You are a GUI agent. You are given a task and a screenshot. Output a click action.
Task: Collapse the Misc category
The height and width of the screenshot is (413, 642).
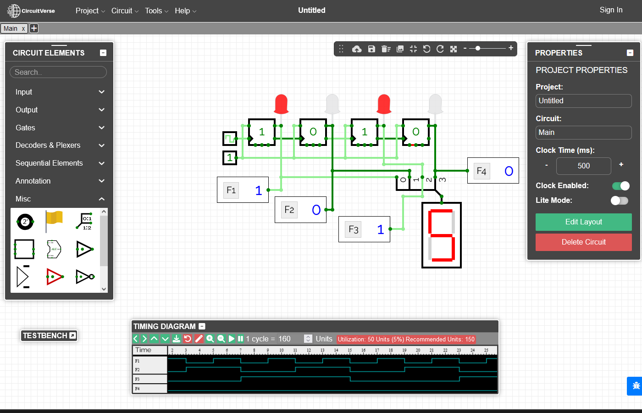click(59, 199)
